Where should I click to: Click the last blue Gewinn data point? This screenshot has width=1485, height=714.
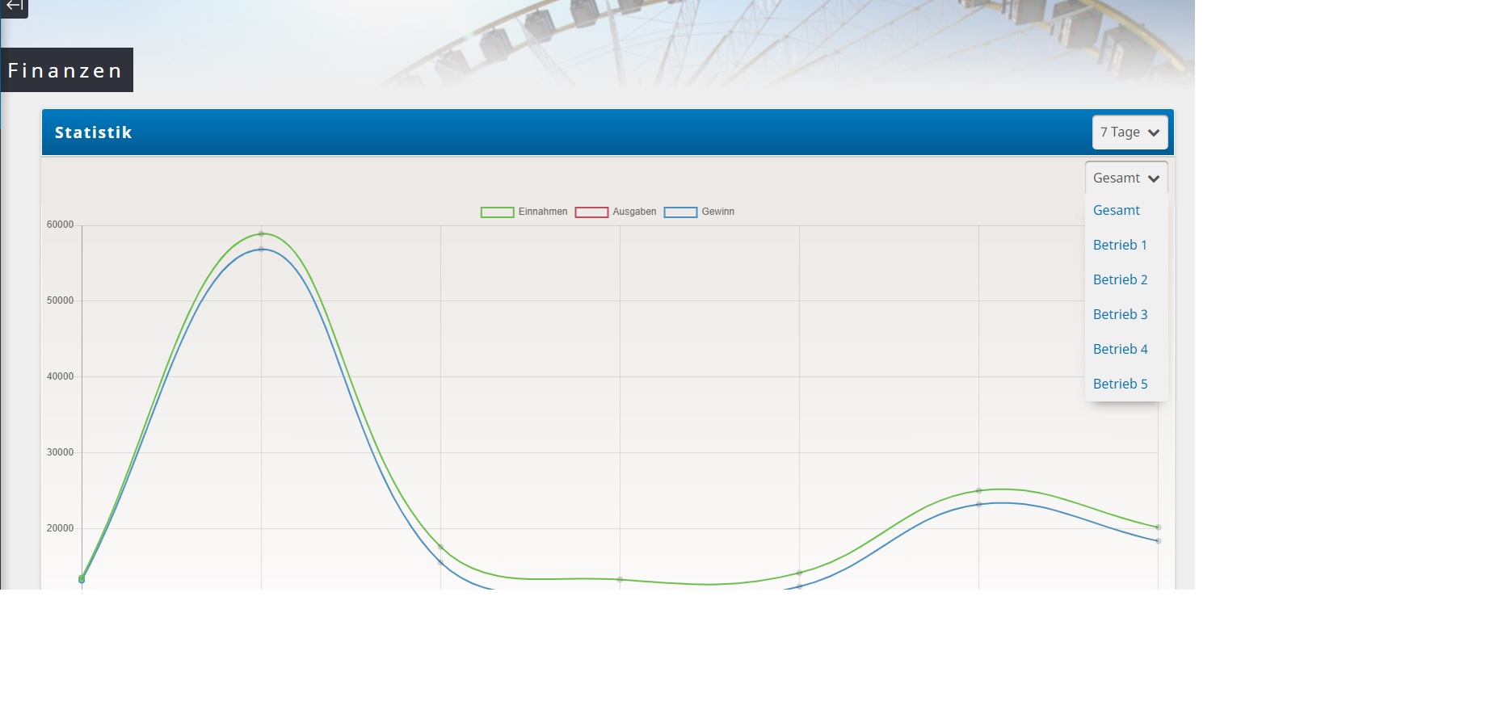point(1158,541)
